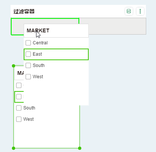This screenshot has height=152, width=156.
Task: Click the database edit icon in filter container header
Action: coord(129,11)
